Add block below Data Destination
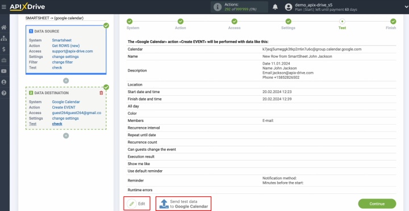Screen dimensions: 409x211 66,136
